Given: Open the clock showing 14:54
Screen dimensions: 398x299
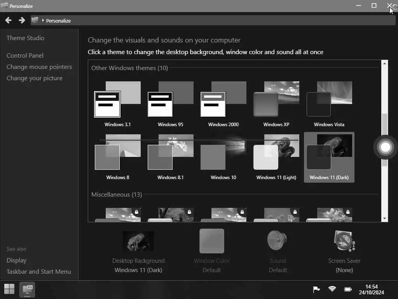Looking at the screenshot, I should tap(371, 290).
